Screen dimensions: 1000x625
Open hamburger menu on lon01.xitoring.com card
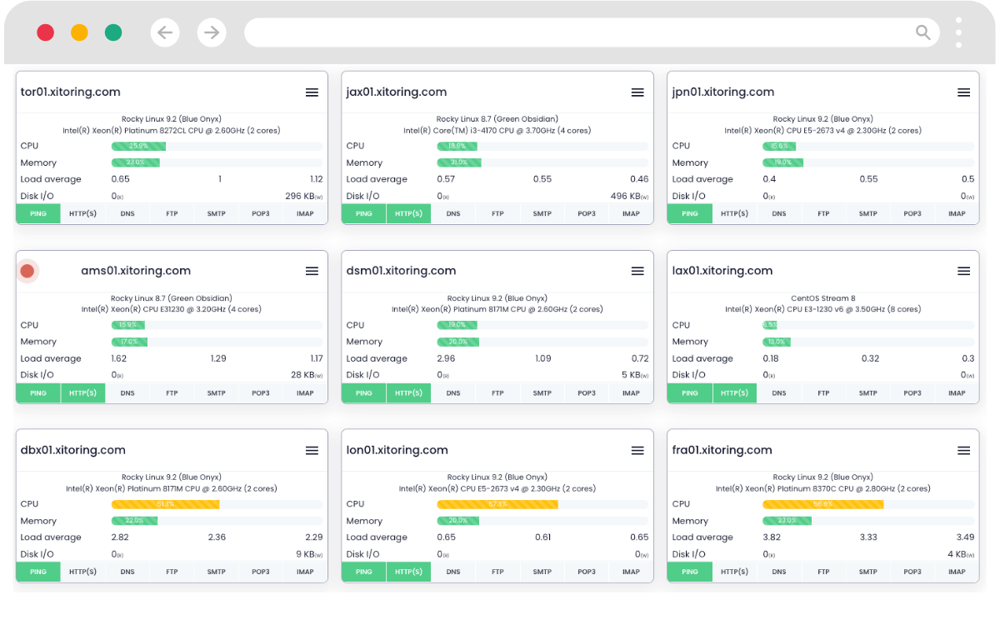point(637,450)
